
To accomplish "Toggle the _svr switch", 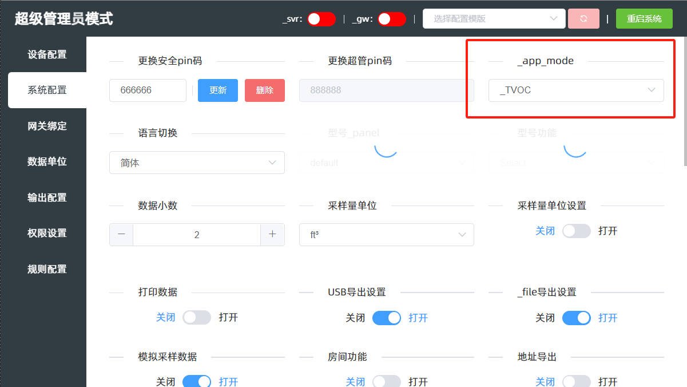I will click(x=321, y=19).
